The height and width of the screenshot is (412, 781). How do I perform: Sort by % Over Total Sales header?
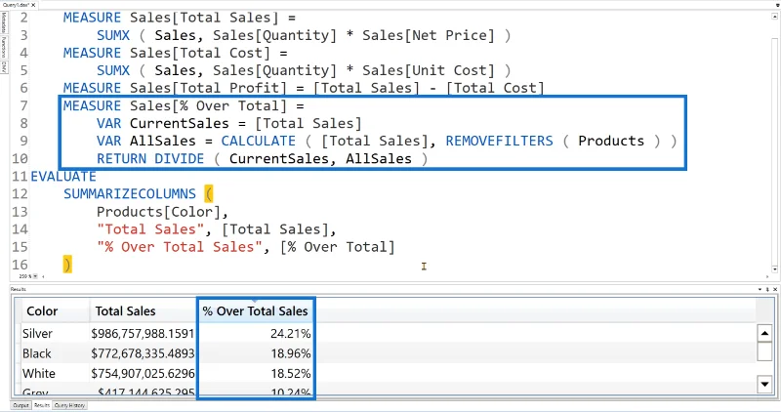click(256, 310)
